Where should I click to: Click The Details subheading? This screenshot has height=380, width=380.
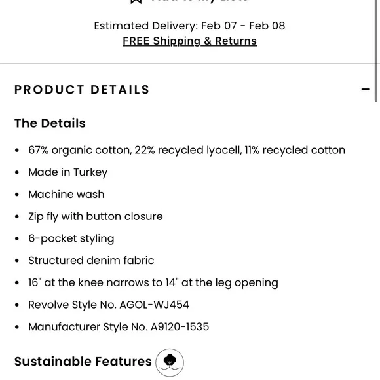click(x=50, y=123)
